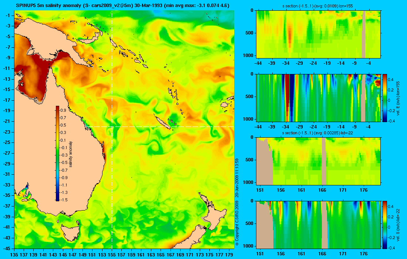Viewport: 407px width, 259px height.
Task: Click the salinity anomaly colorbar on the map
Action: [x=57, y=154]
